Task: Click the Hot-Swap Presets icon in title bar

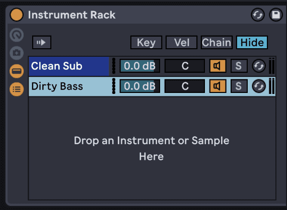Action: pos(257,15)
